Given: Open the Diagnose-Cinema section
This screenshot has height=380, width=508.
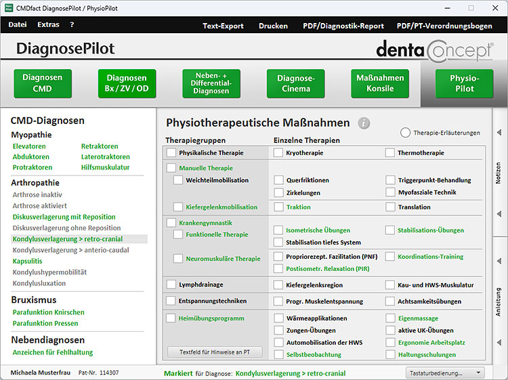Looking at the screenshot, I should click(296, 83).
